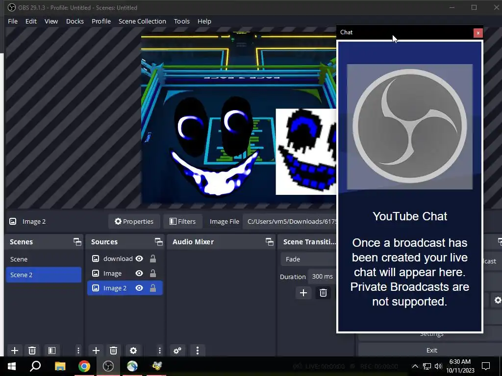Open Scenes dock three-dot menu
The image size is (502, 376).
tap(78, 351)
